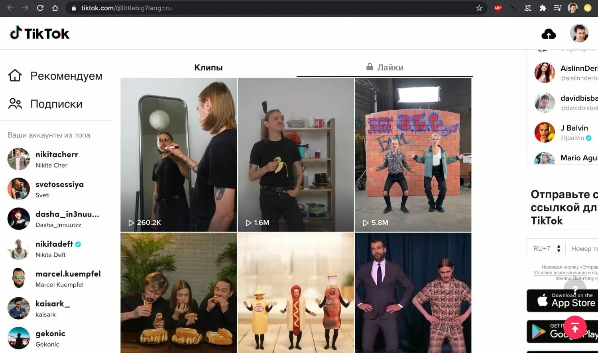598x353 pixels.
Task: Open AislinnDerbez suggested account
Action: [566, 72]
